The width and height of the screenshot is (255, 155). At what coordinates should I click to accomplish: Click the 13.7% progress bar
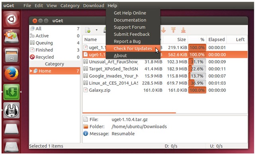pos(197,76)
